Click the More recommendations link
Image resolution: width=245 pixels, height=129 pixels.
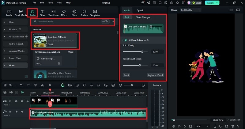71,52
